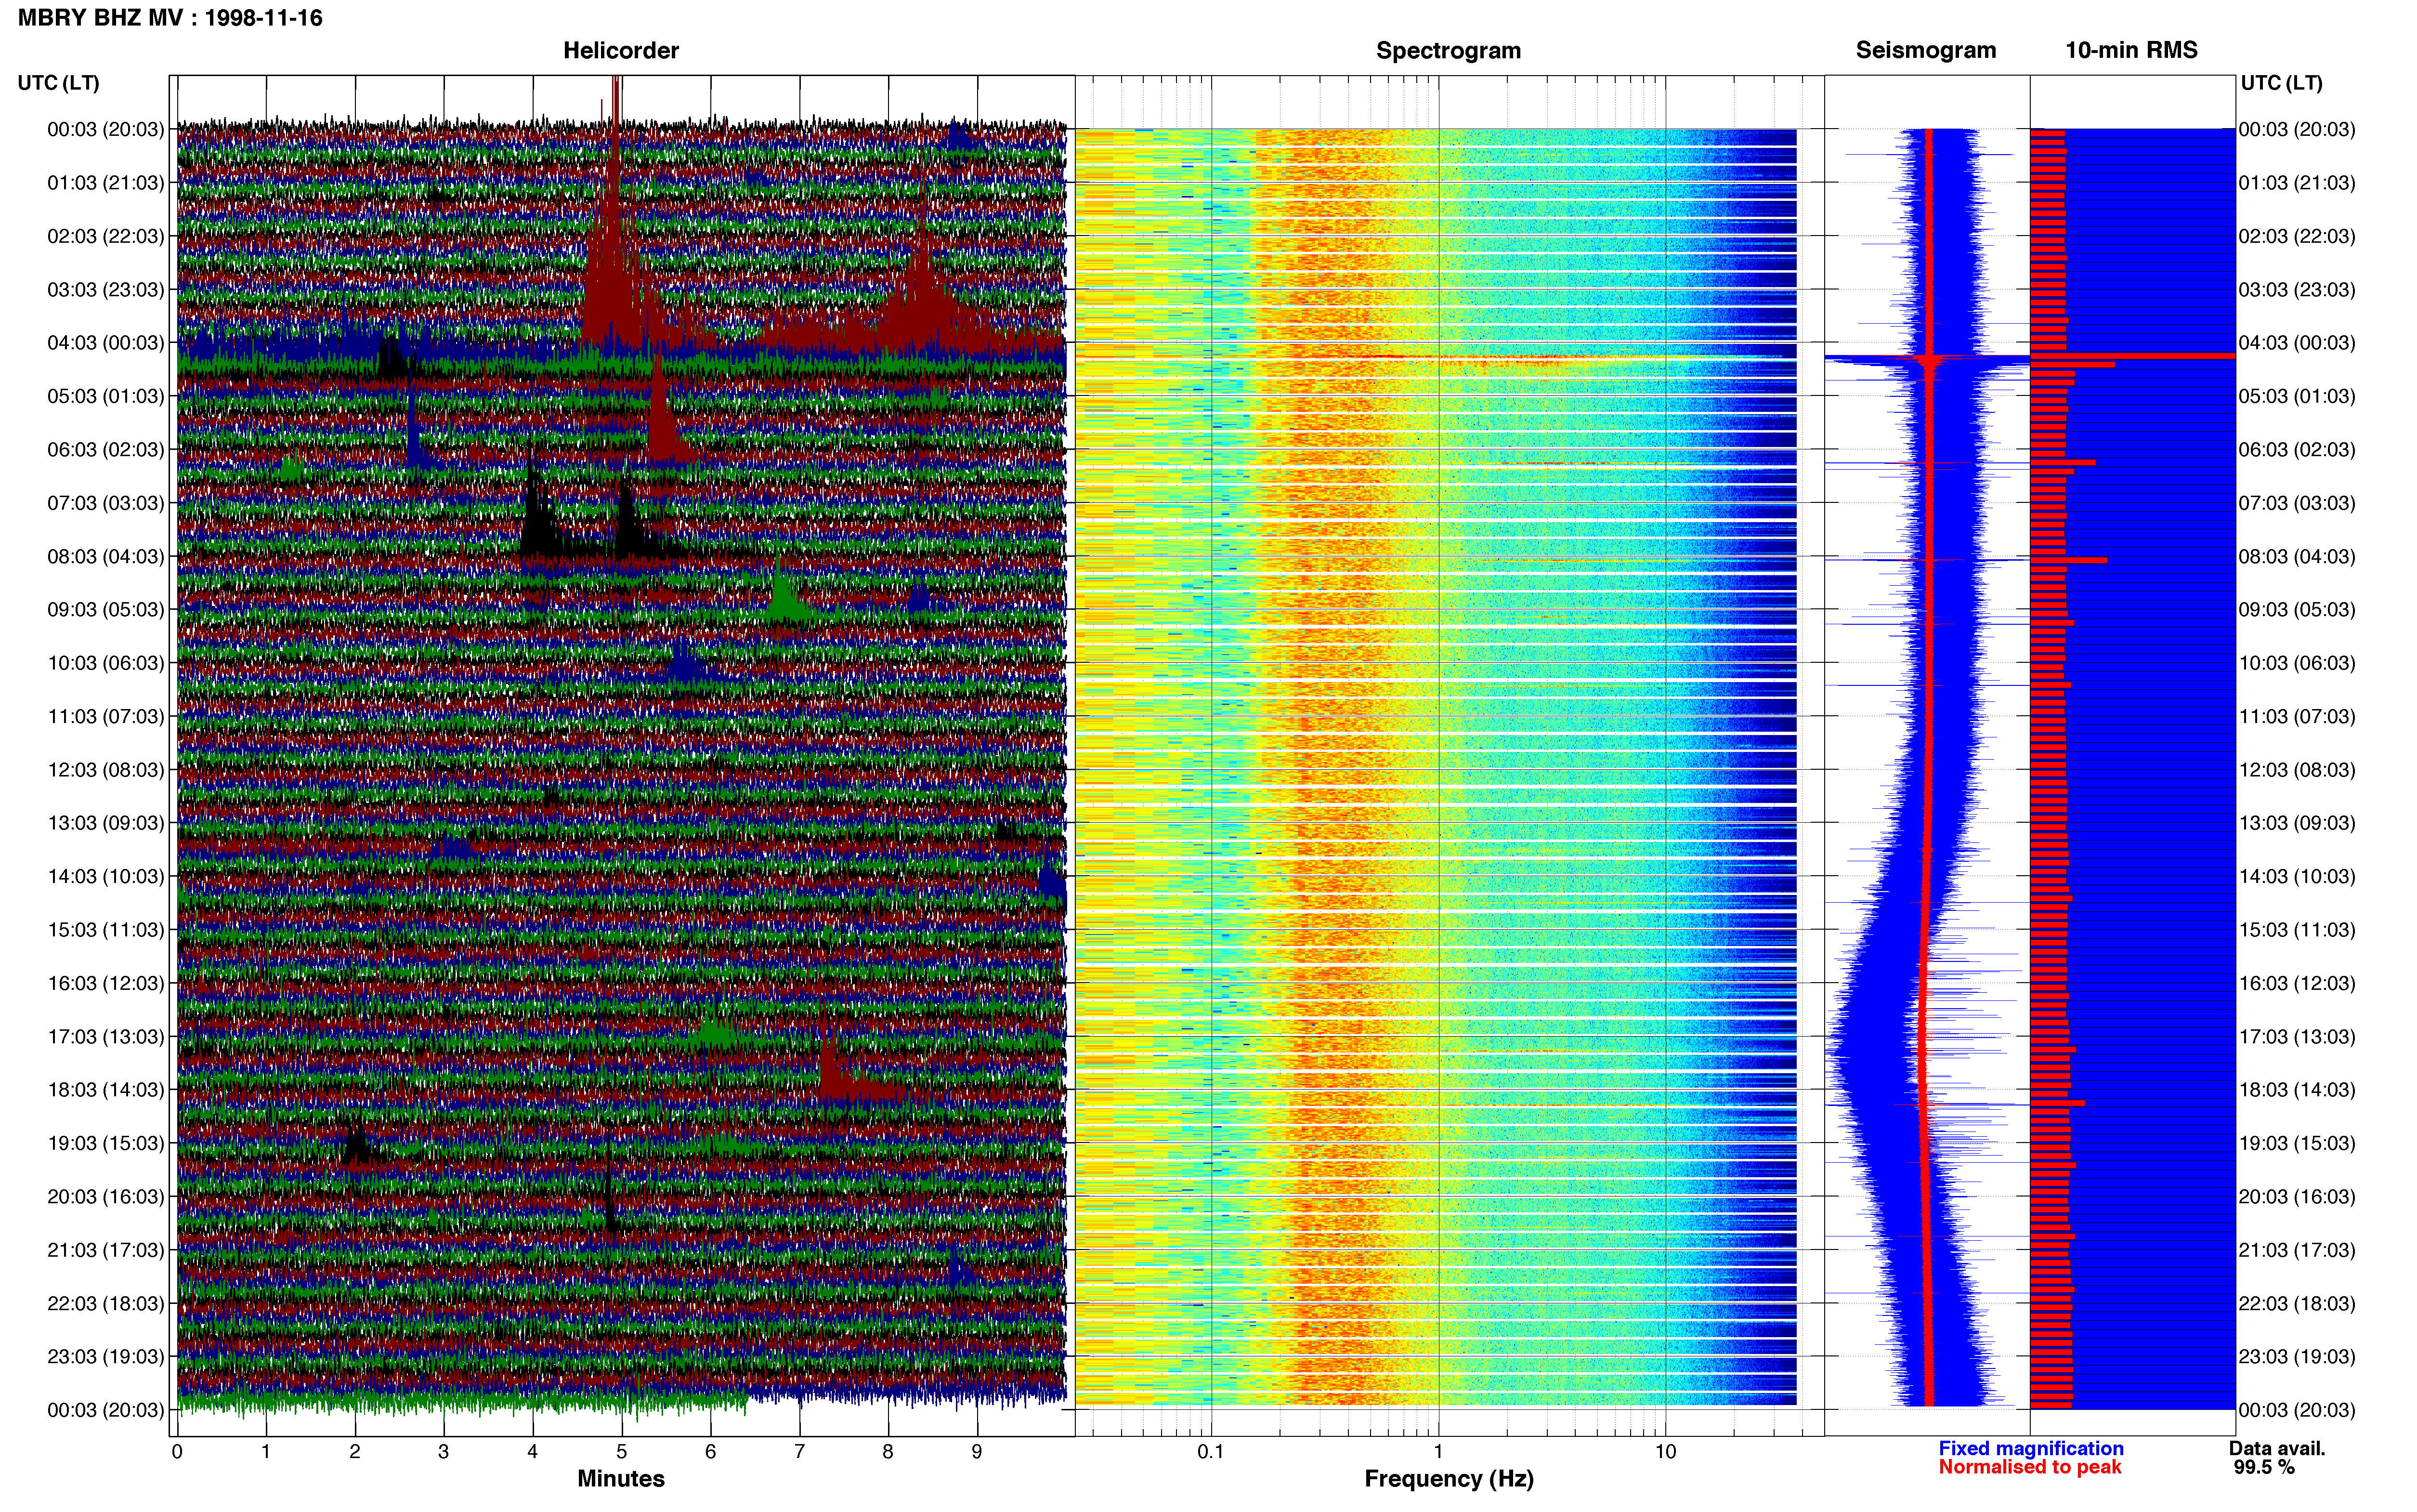This screenshot has width=2417, height=1512.
Task: Select the 10-min RMS panel heading
Action: click(x=2131, y=50)
